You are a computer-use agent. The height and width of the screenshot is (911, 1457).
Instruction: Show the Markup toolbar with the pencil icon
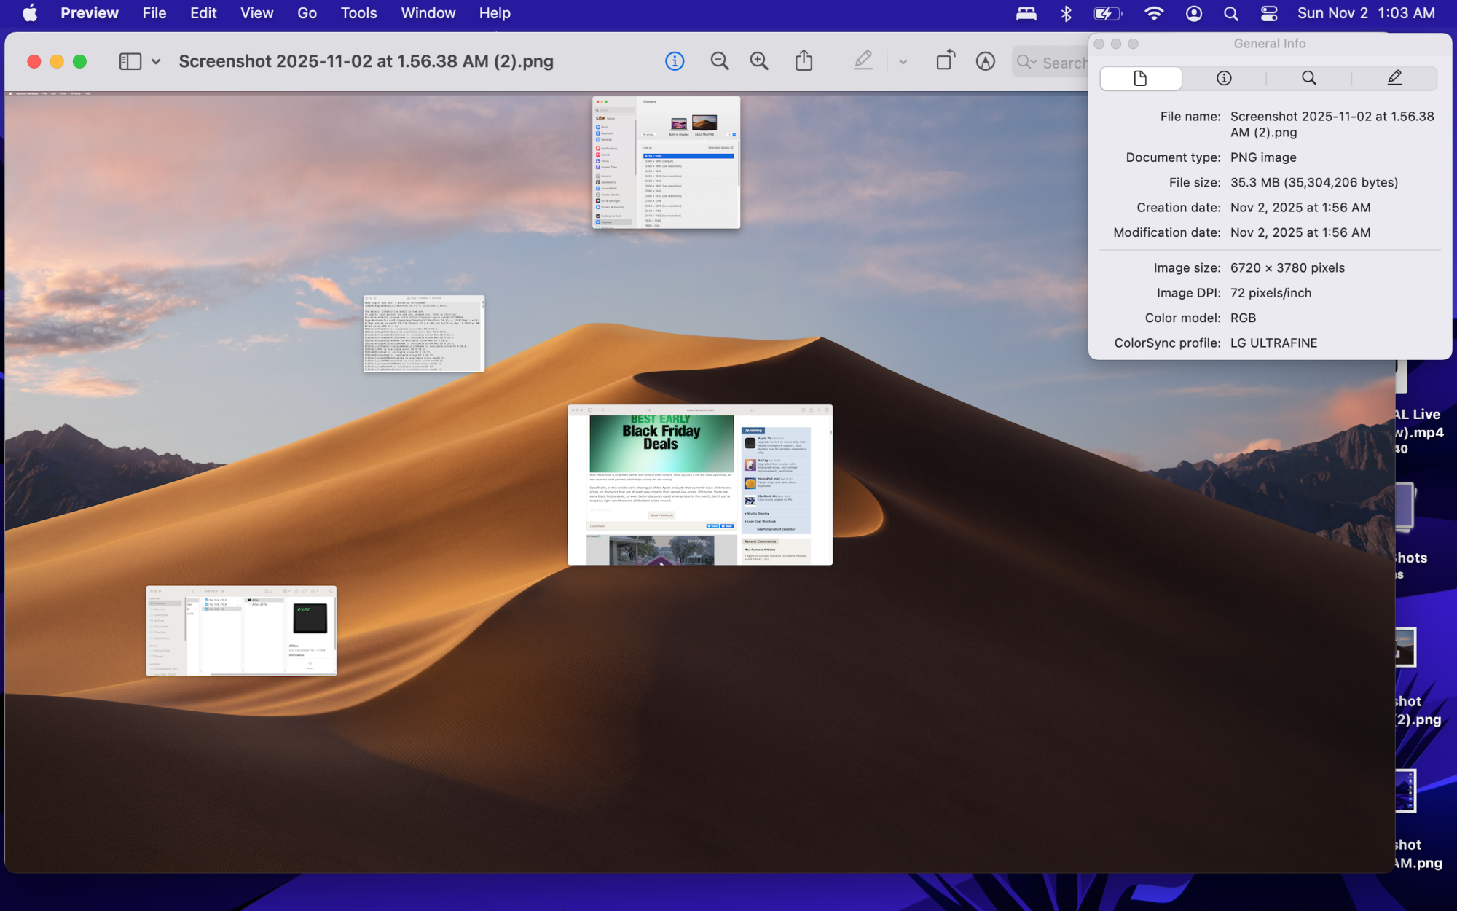[x=863, y=61]
